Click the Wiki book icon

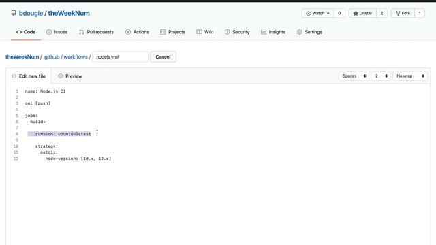pyautogui.click(x=199, y=32)
